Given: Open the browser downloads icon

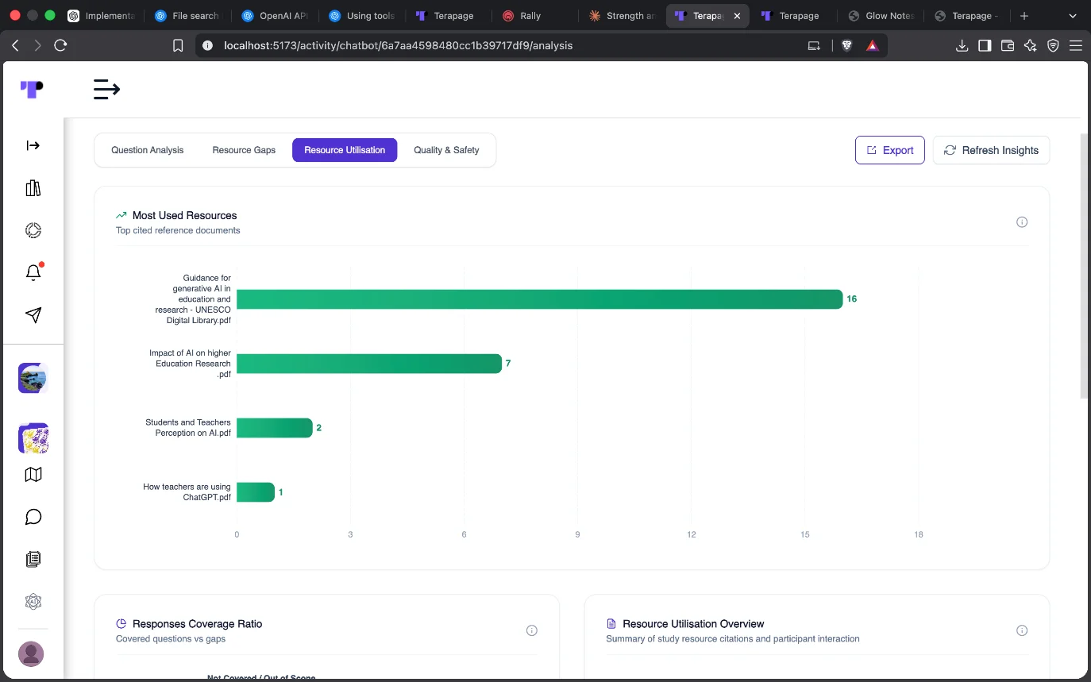Looking at the screenshot, I should (x=962, y=45).
